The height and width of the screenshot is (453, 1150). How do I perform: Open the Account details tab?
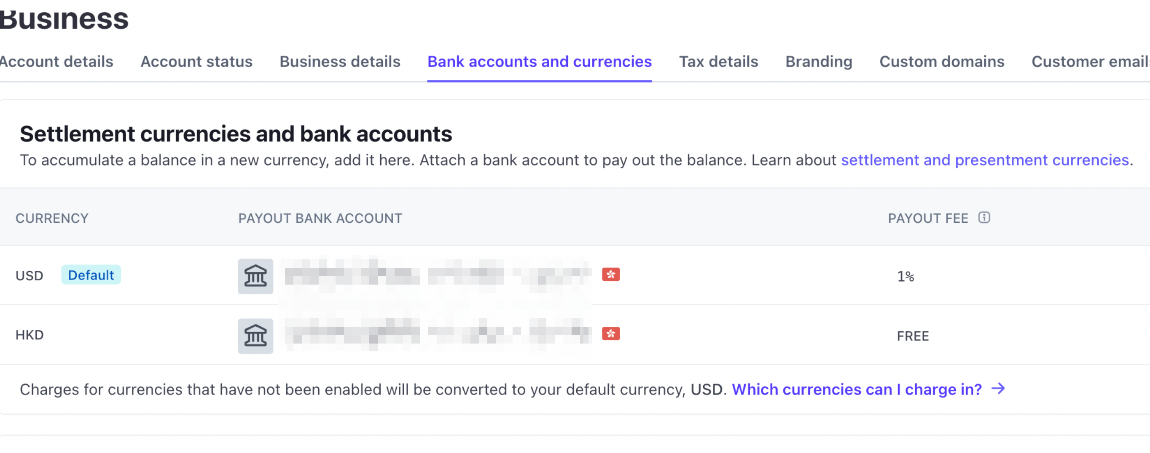tap(56, 61)
